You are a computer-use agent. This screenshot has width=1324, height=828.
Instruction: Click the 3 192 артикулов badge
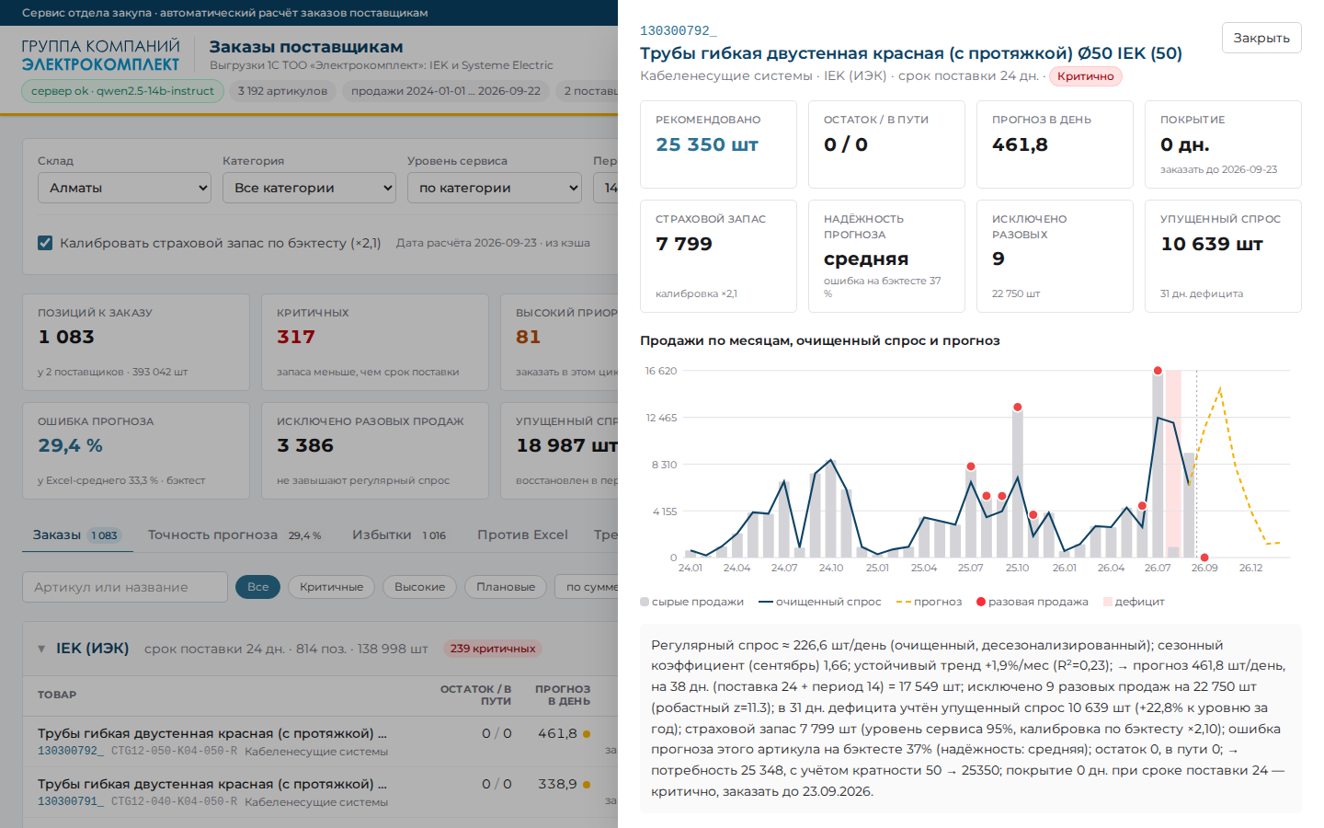point(282,91)
